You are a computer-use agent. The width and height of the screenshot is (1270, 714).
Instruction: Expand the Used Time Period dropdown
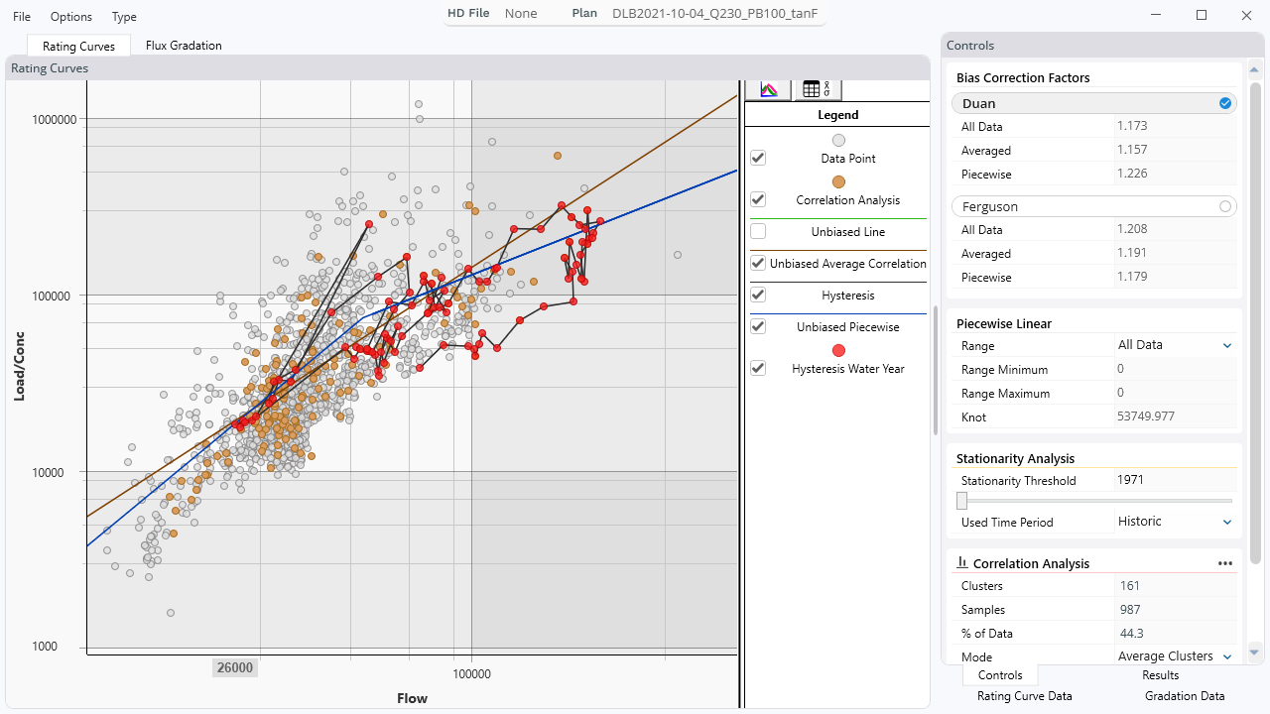(1226, 523)
